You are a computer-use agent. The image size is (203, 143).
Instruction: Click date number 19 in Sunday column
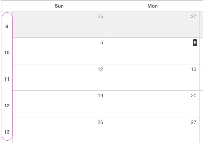pyautogui.click(x=100, y=96)
